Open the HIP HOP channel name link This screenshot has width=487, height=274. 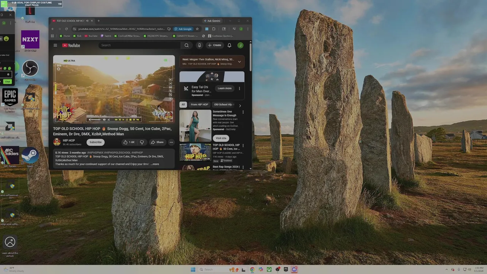pos(69,140)
